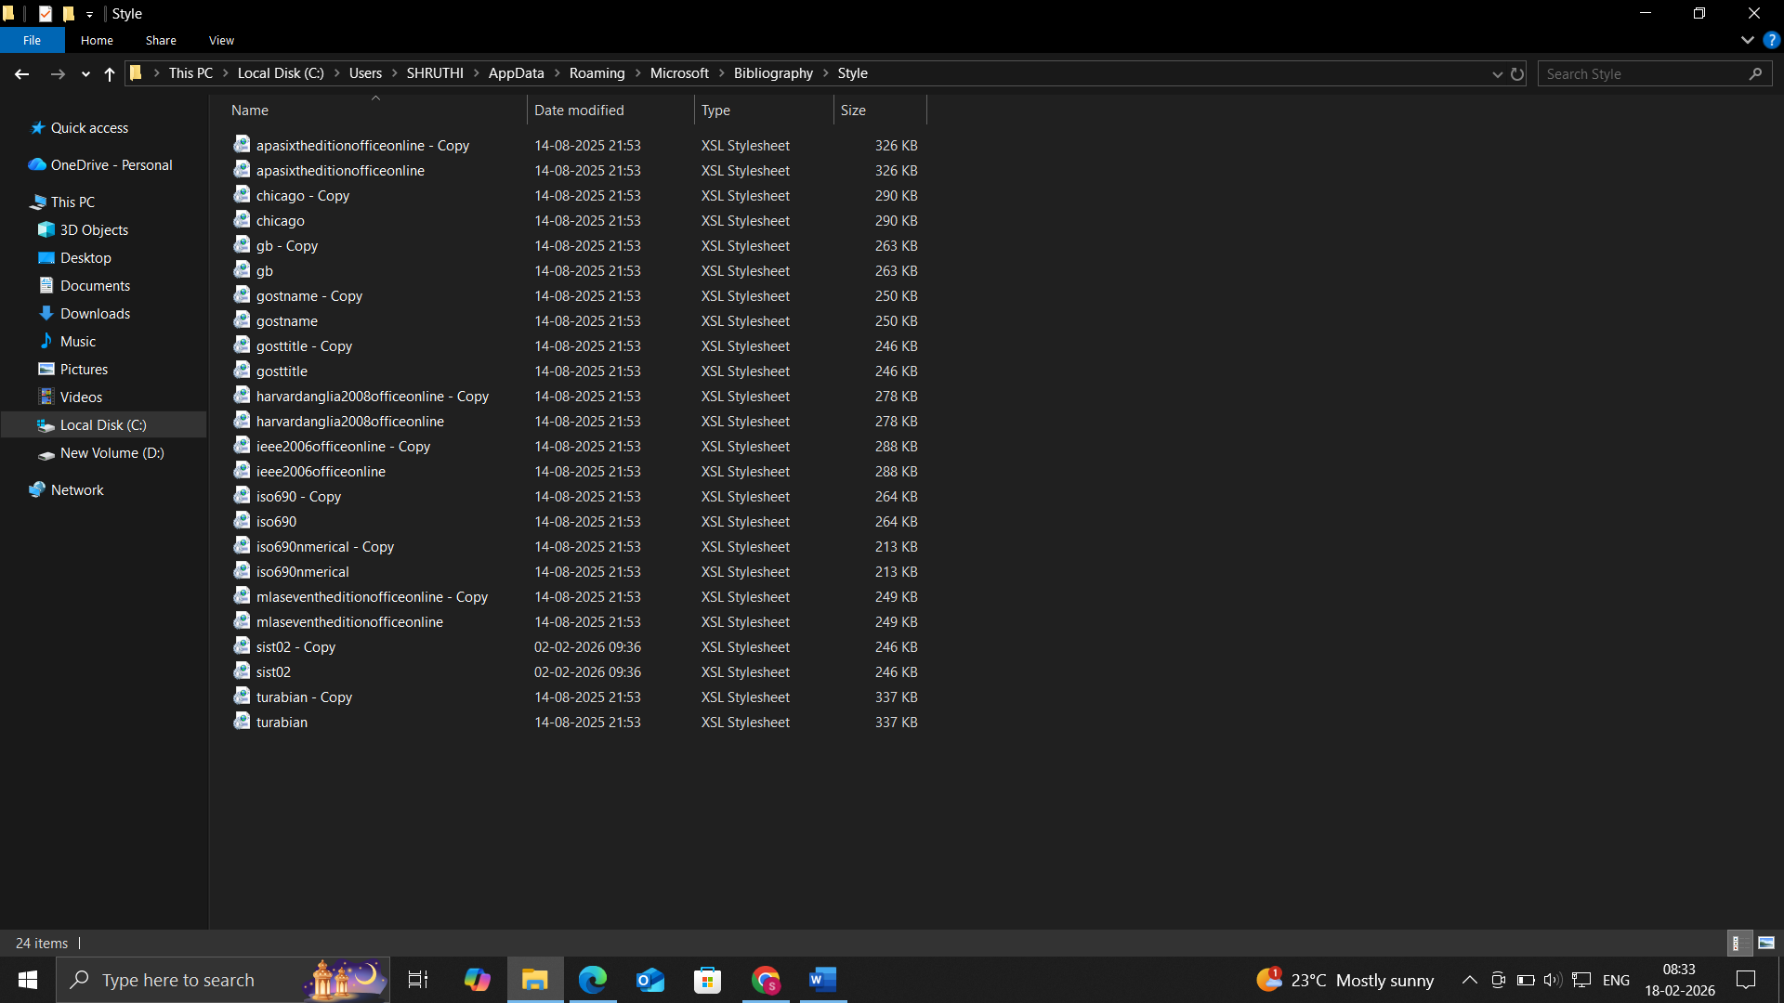Go up to the Bibliography folder

(x=772, y=73)
